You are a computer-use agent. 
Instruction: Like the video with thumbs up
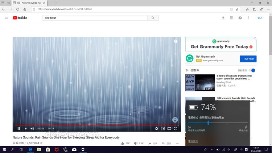click(122, 143)
